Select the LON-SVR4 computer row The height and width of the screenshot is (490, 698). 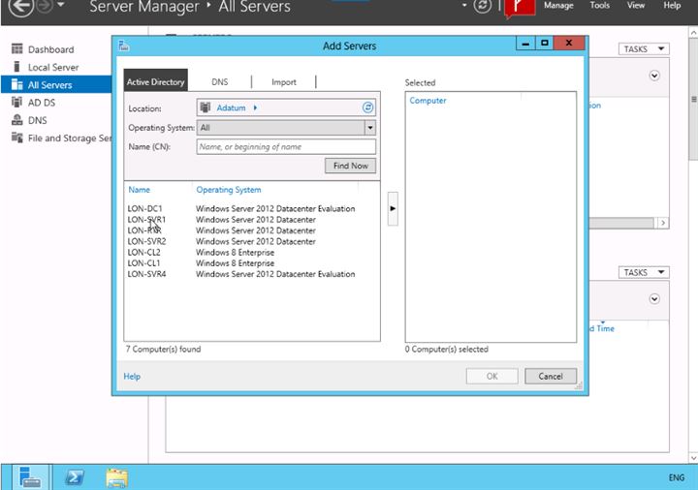point(241,274)
